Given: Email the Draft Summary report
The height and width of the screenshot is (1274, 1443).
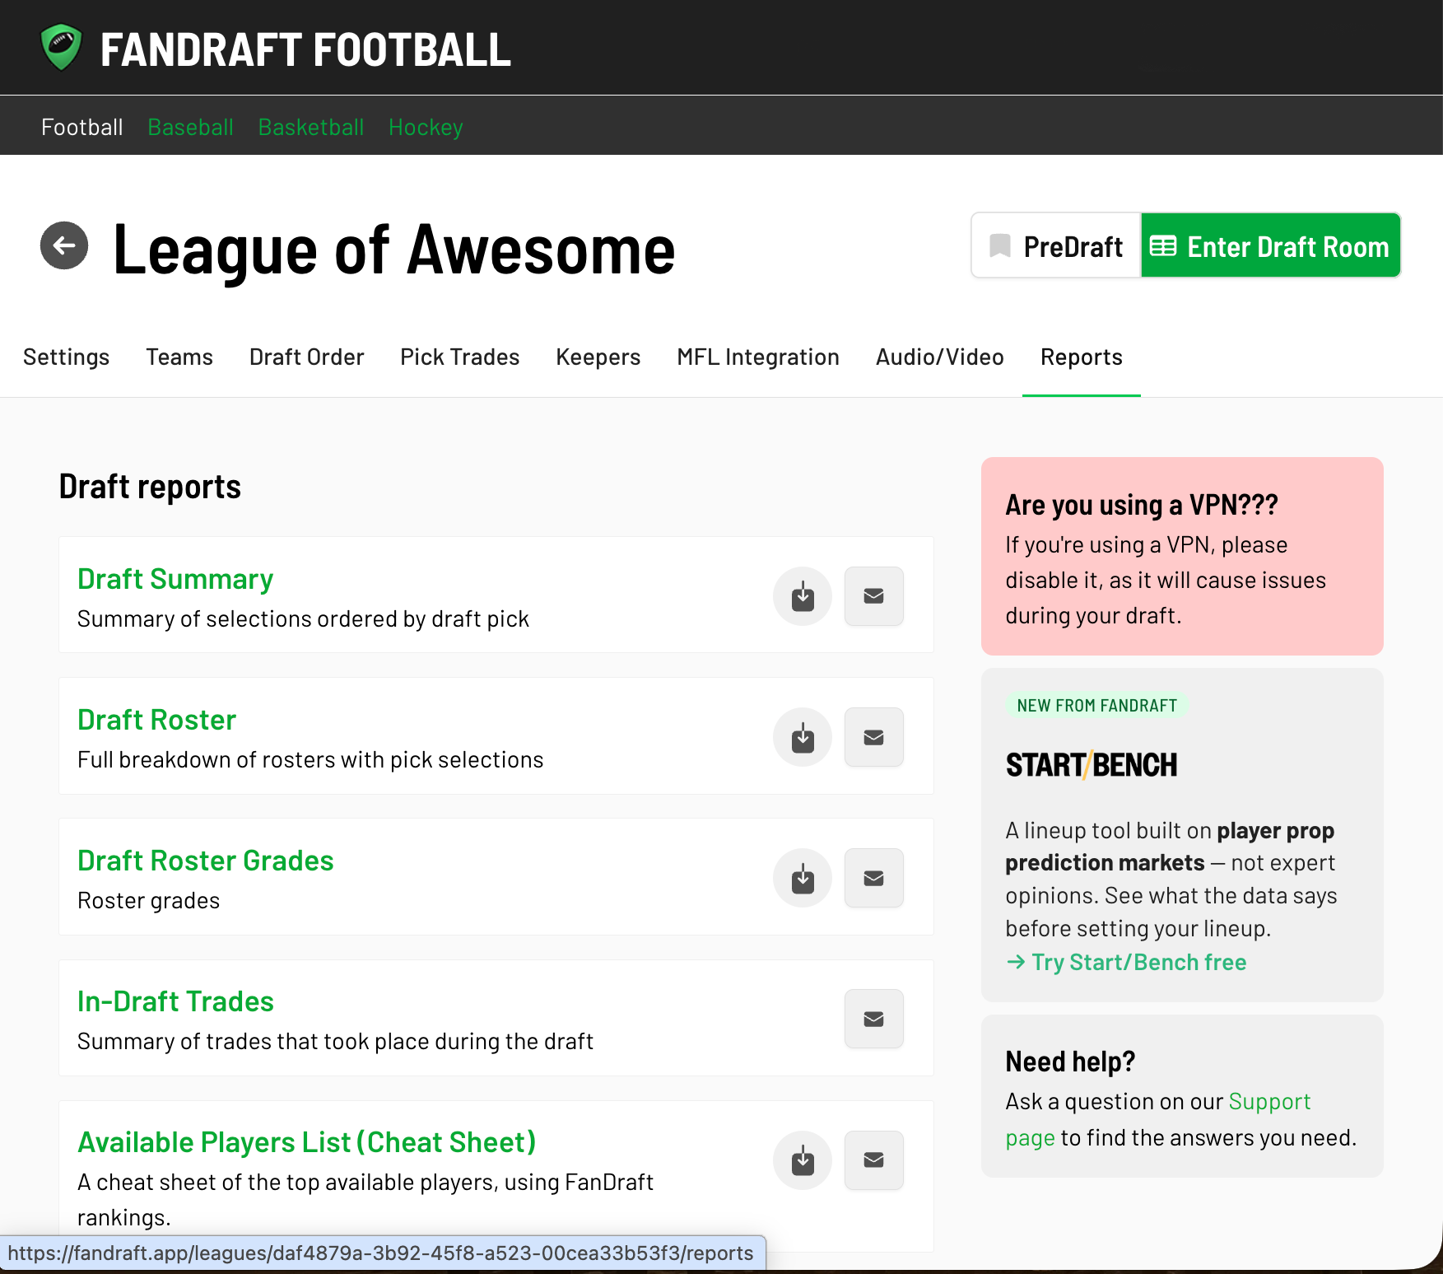Looking at the screenshot, I should (874, 596).
